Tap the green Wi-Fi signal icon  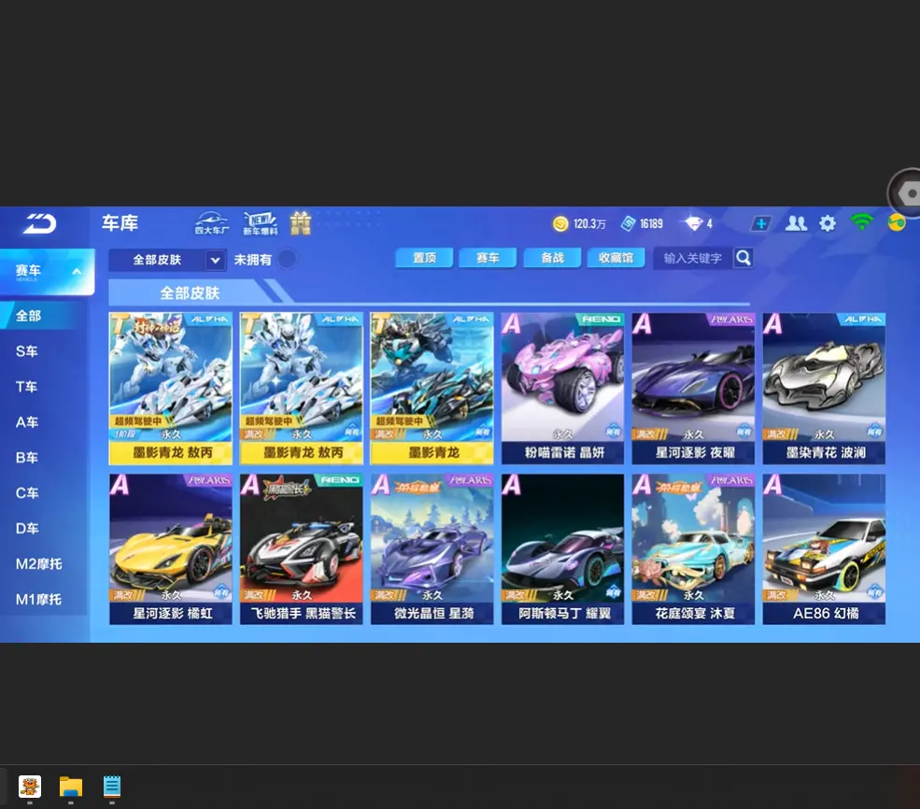[861, 222]
